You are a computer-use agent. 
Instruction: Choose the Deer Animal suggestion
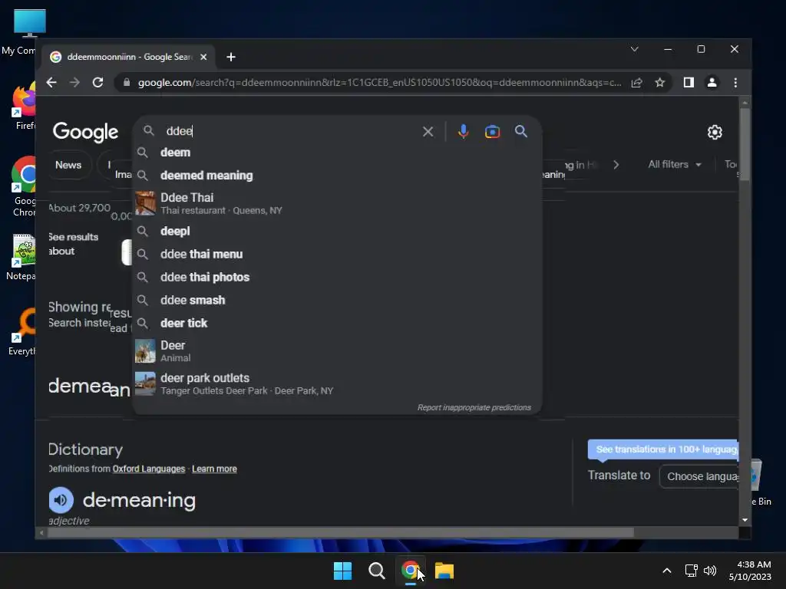[x=337, y=351]
